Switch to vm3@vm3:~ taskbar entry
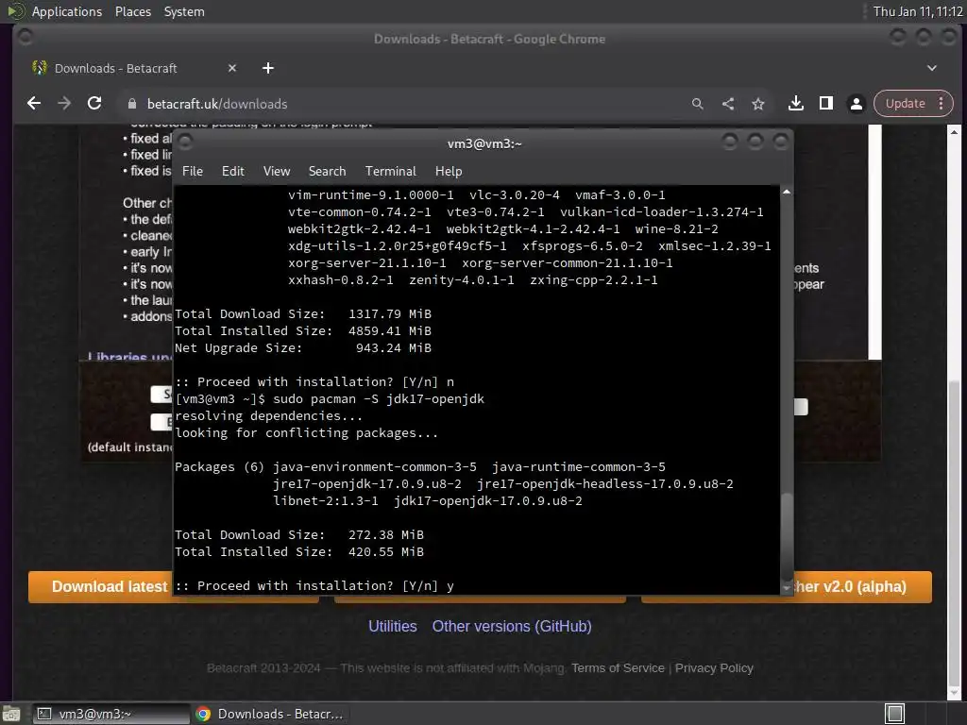Viewport: 967px width, 725px height. pyautogui.click(x=111, y=714)
